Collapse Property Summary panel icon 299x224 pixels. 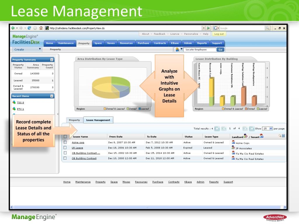pyautogui.click(x=52, y=60)
